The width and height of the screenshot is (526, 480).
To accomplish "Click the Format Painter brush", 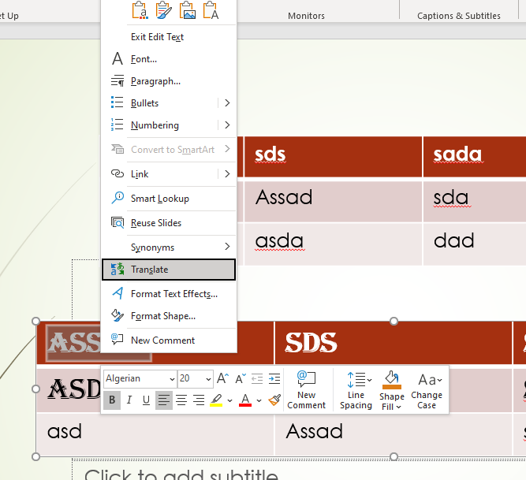I will (274, 400).
